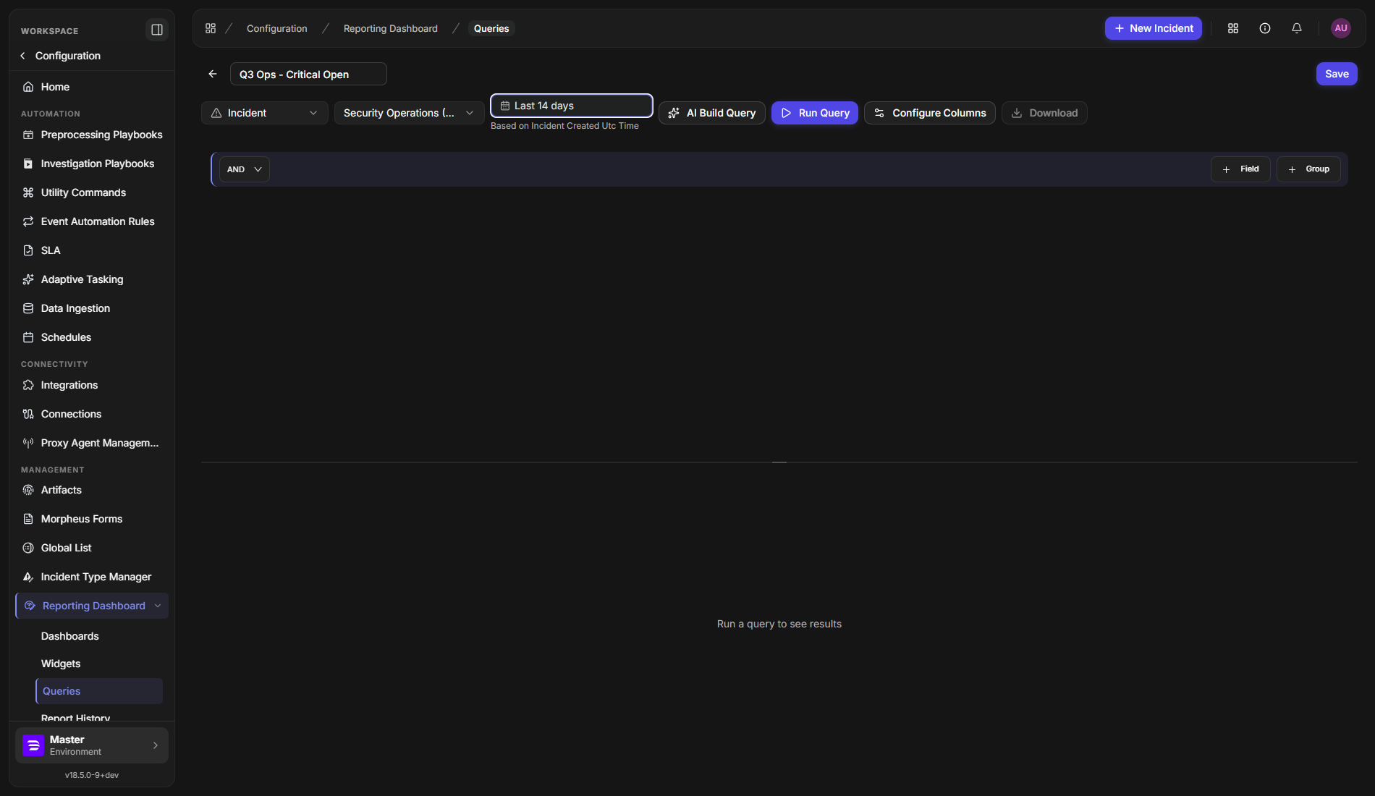
Task: Save the query
Action: coord(1337,74)
